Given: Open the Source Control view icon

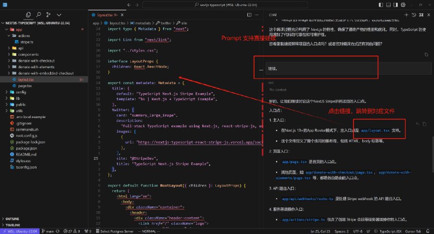Looking at the screenshot, I should pyautogui.click(x=48, y=15).
